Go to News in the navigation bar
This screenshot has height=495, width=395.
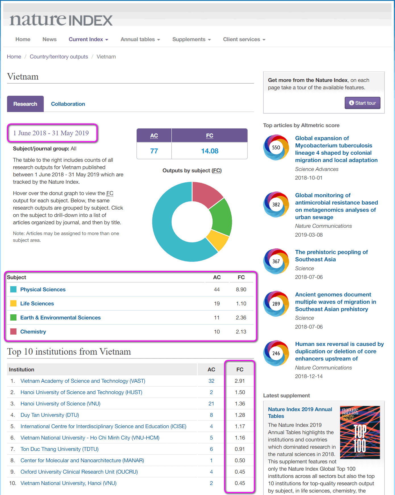tap(49, 40)
